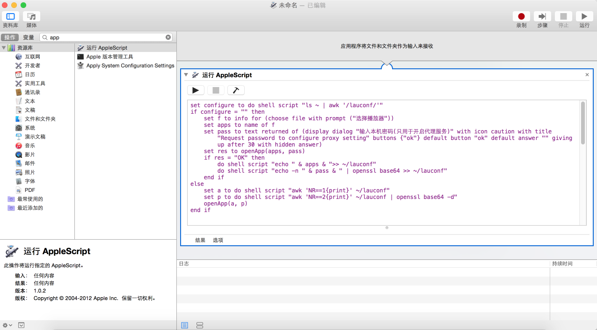
Task: Select 运行 AppleScript in results list
Action: tap(125, 48)
